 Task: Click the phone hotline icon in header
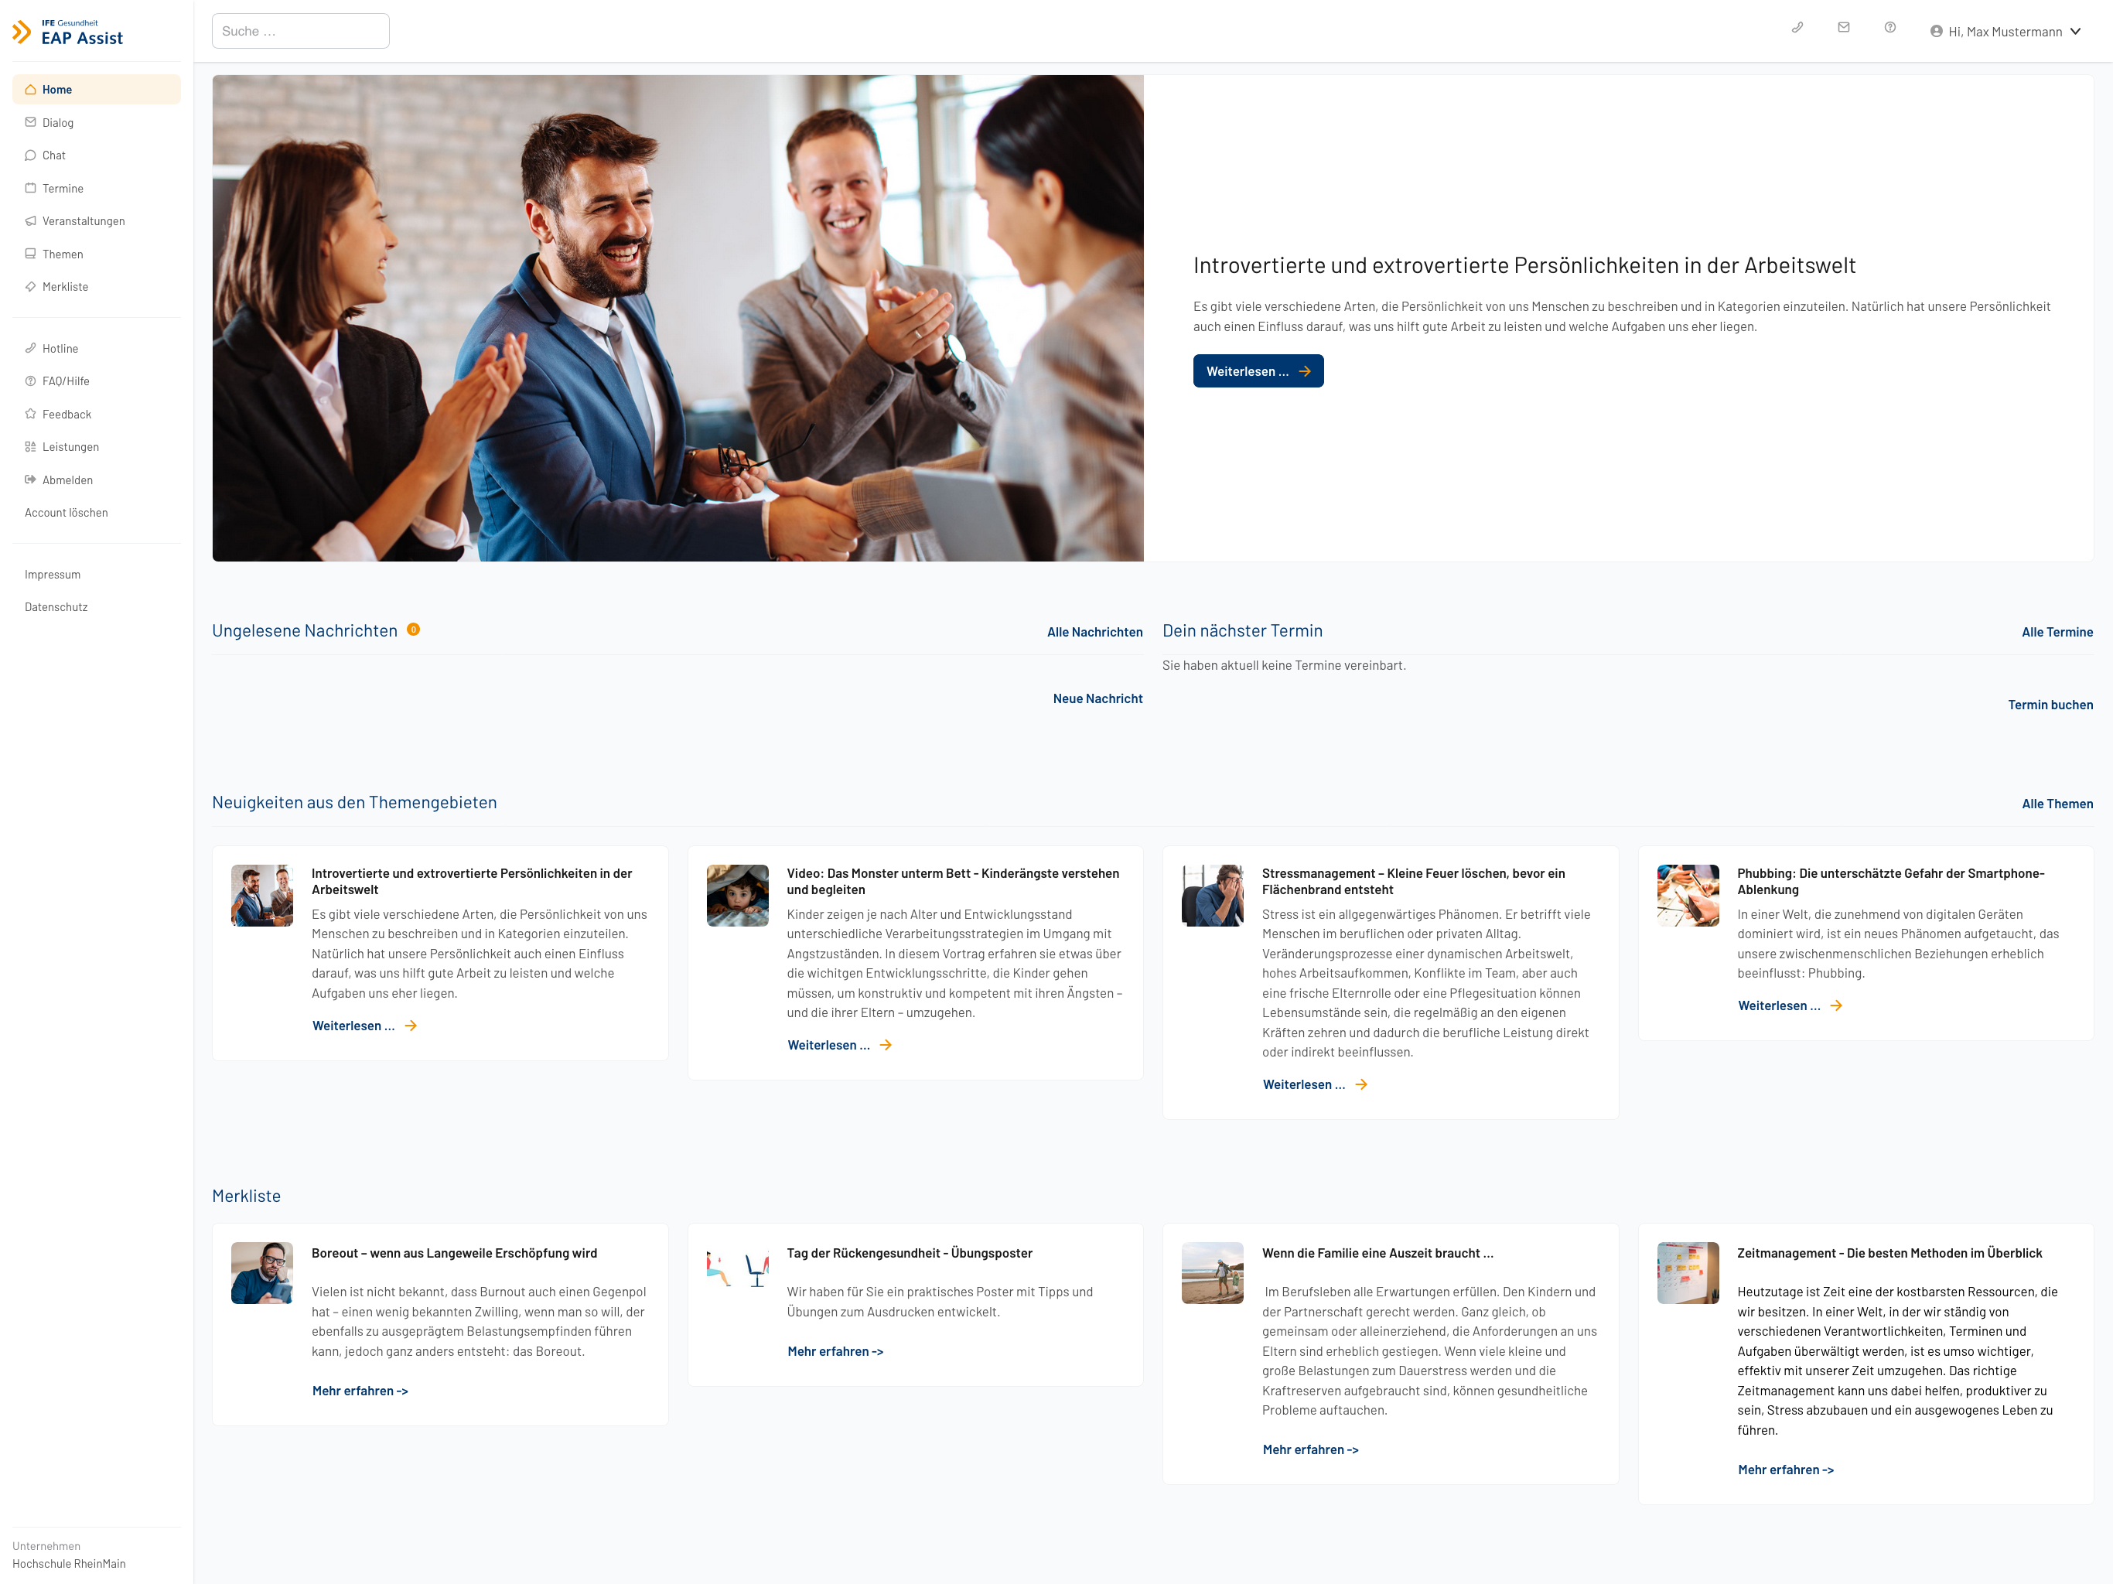click(1797, 28)
